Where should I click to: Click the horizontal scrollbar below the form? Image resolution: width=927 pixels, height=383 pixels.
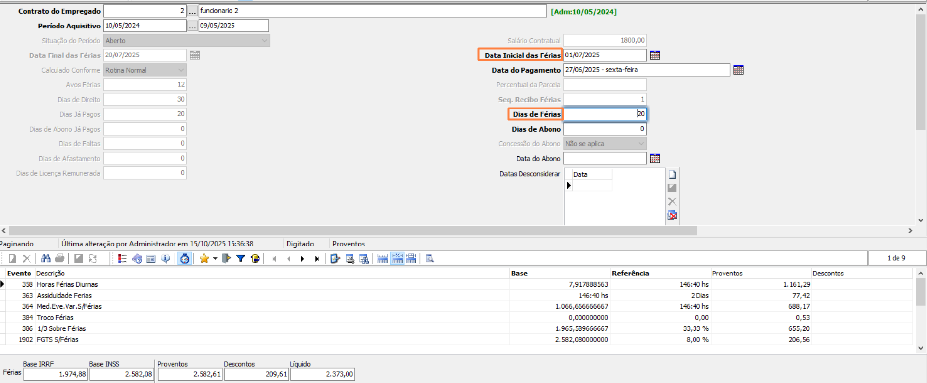[352, 231]
